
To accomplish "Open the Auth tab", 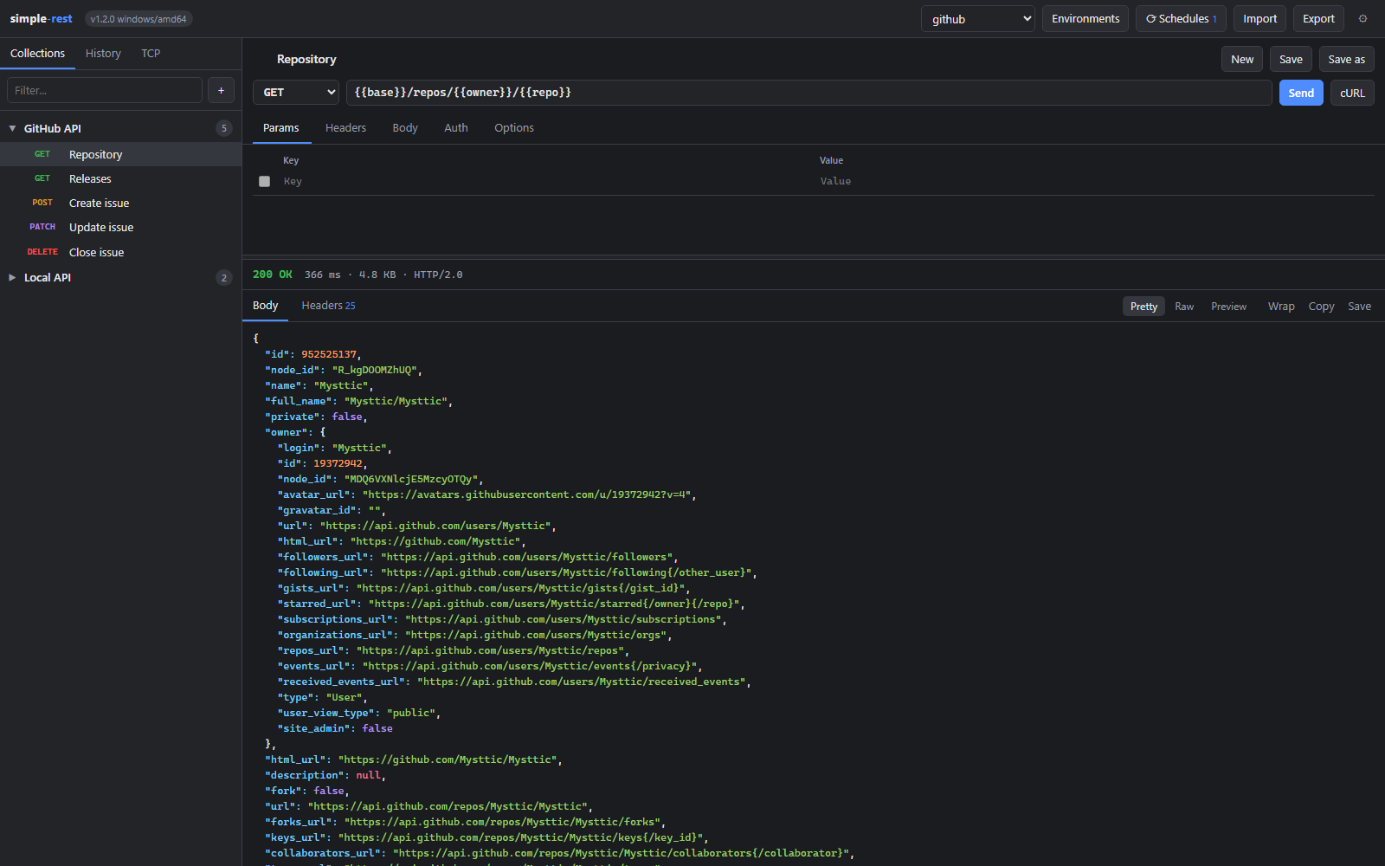I will pyautogui.click(x=456, y=127).
